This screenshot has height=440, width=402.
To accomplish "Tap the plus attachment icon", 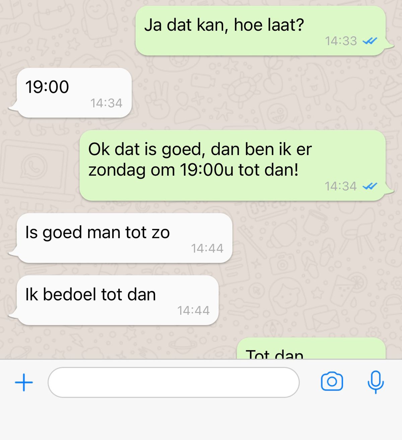I will coord(24,382).
